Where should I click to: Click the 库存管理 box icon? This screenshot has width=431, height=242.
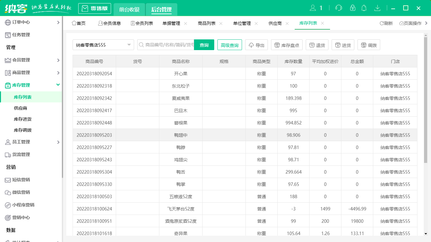click(8, 85)
